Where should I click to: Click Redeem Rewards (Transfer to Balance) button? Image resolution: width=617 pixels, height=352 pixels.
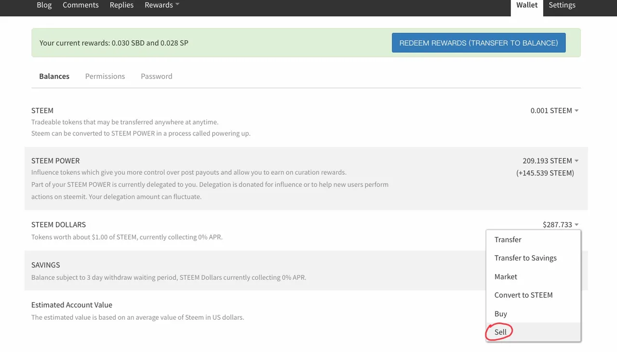point(479,43)
